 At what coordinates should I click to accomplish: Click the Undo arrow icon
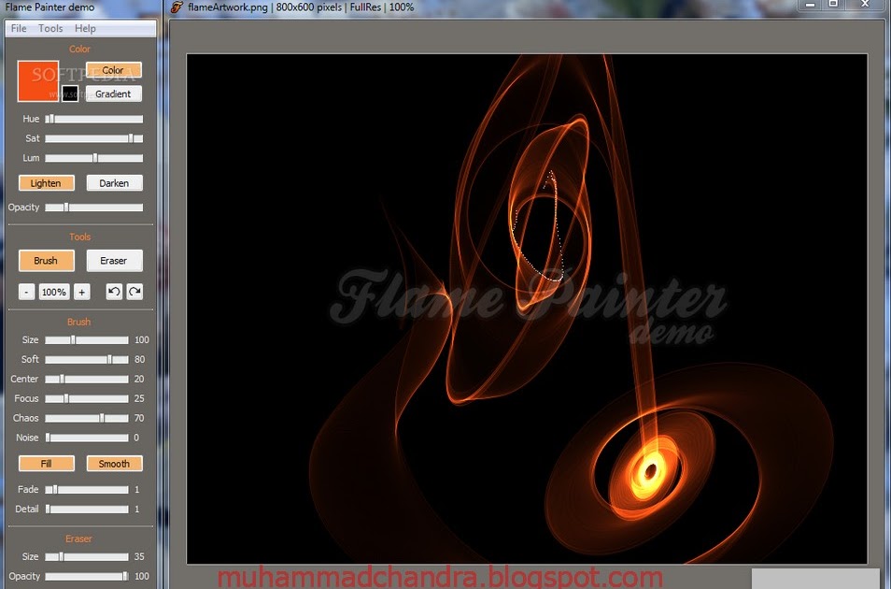click(x=113, y=292)
